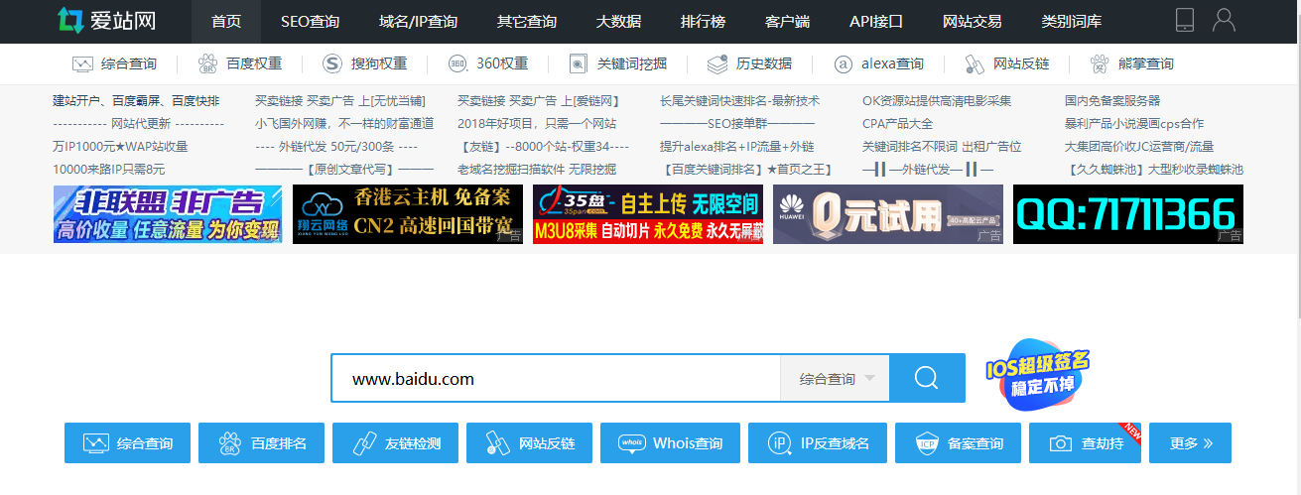Click the alexa查询 'a' icon

(843, 63)
